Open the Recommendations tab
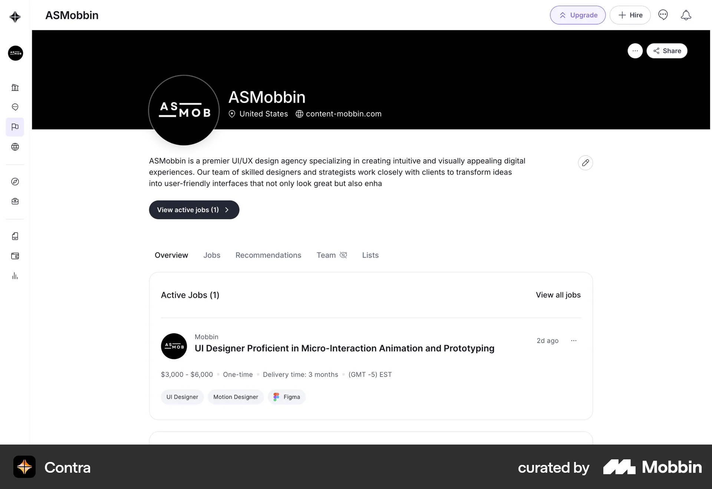712x489 pixels. 268,255
